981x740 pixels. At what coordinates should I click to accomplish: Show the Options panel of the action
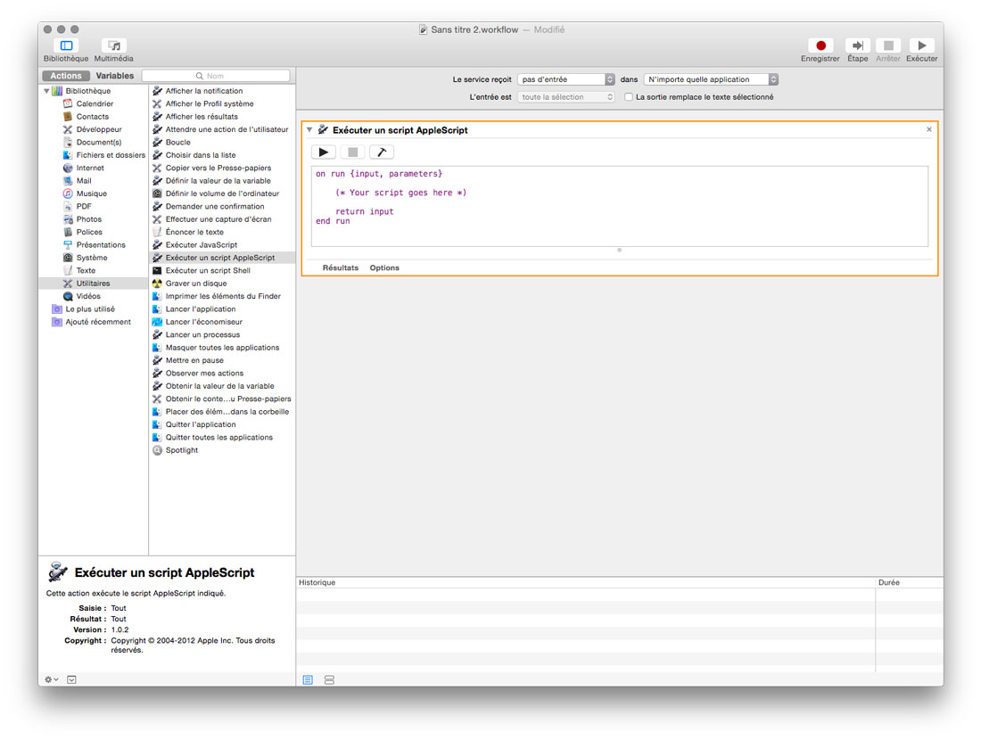[x=384, y=267]
